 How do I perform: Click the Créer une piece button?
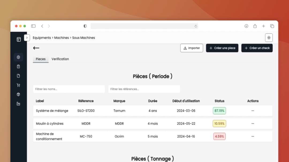point(222,48)
